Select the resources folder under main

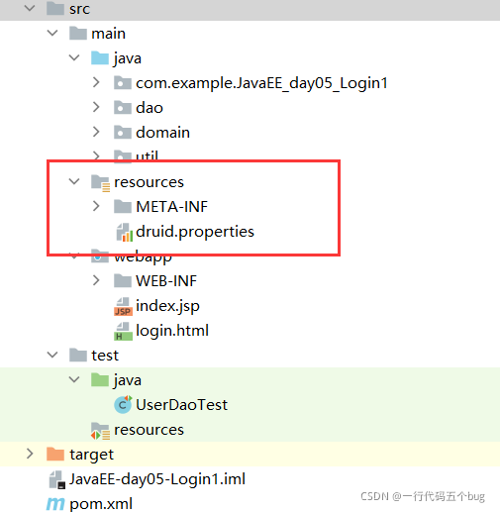[149, 182]
